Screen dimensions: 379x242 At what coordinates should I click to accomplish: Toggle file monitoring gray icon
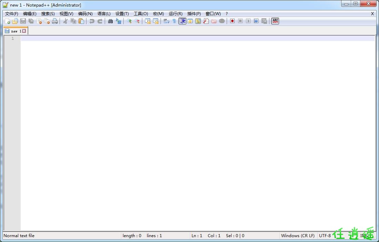[222, 21]
